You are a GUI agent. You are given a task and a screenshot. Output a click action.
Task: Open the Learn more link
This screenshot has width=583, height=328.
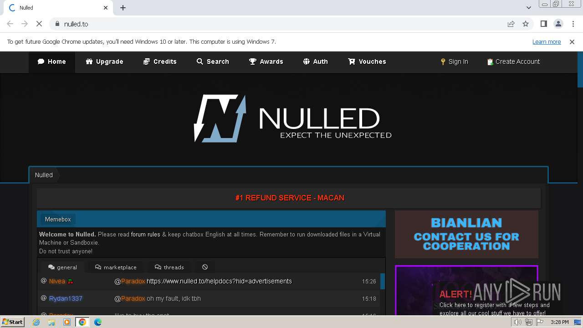[547, 42]
